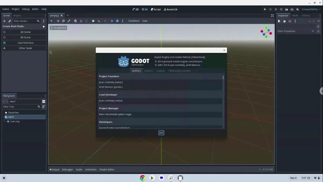Select the Rotate tool
The height and width of the screenshot is (182, 323).
[x=63, y=21]
